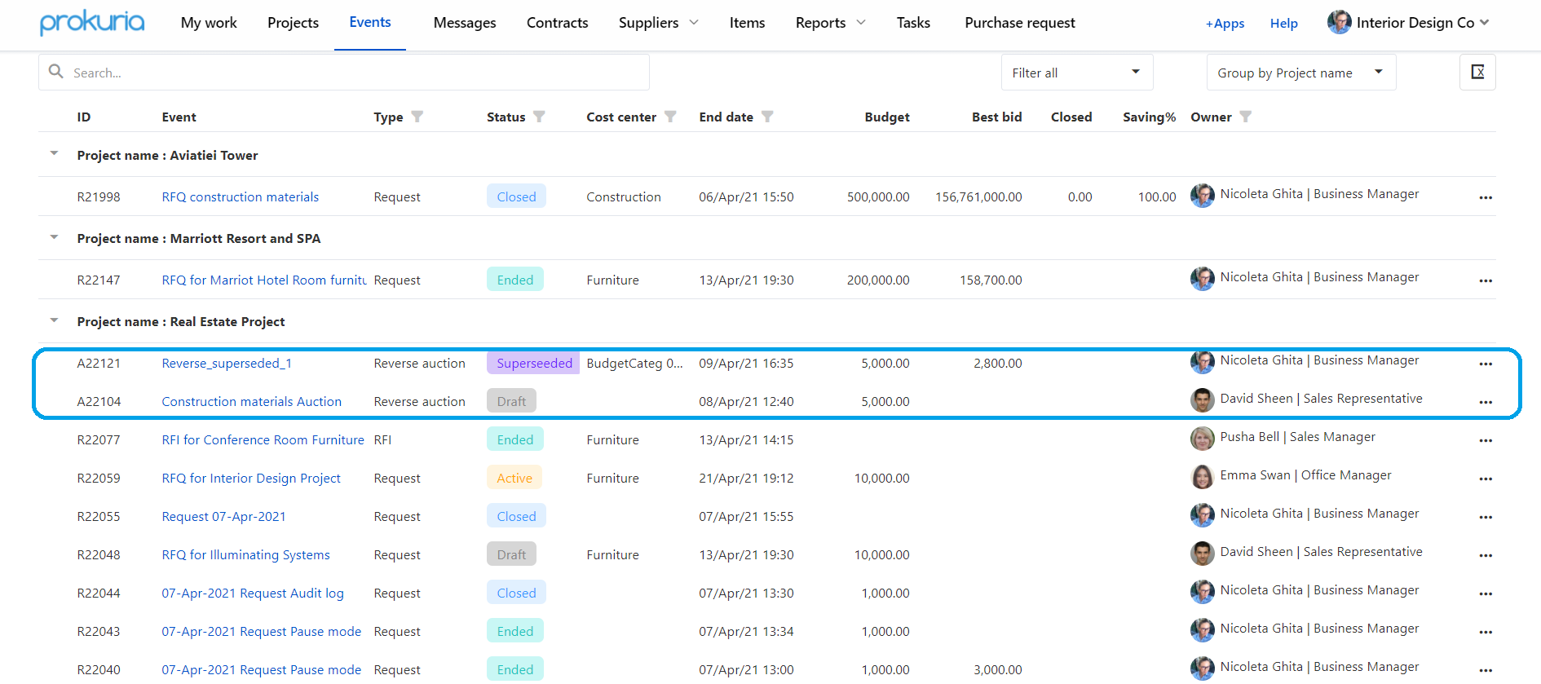
Task: Go to the Contracts tab
Action: coord(557,23)
